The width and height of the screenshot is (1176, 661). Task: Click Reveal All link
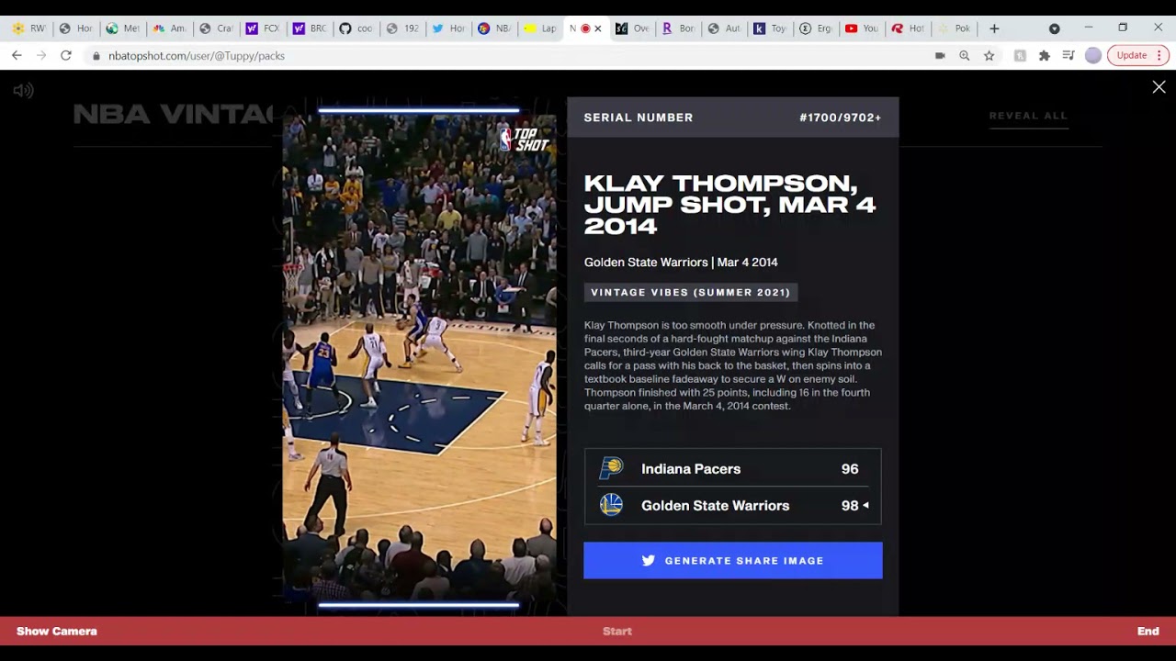tap(1028, 116)
